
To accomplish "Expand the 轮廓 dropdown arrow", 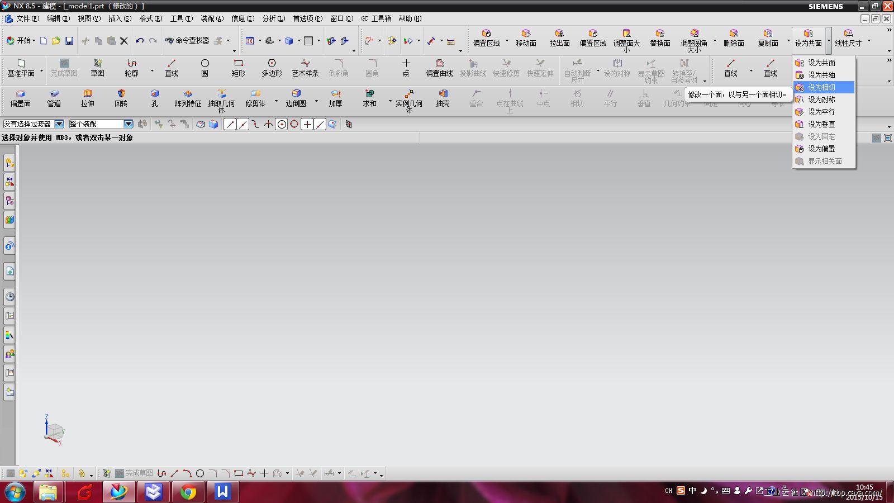I will pyautogui.click(x=152, y=71).
